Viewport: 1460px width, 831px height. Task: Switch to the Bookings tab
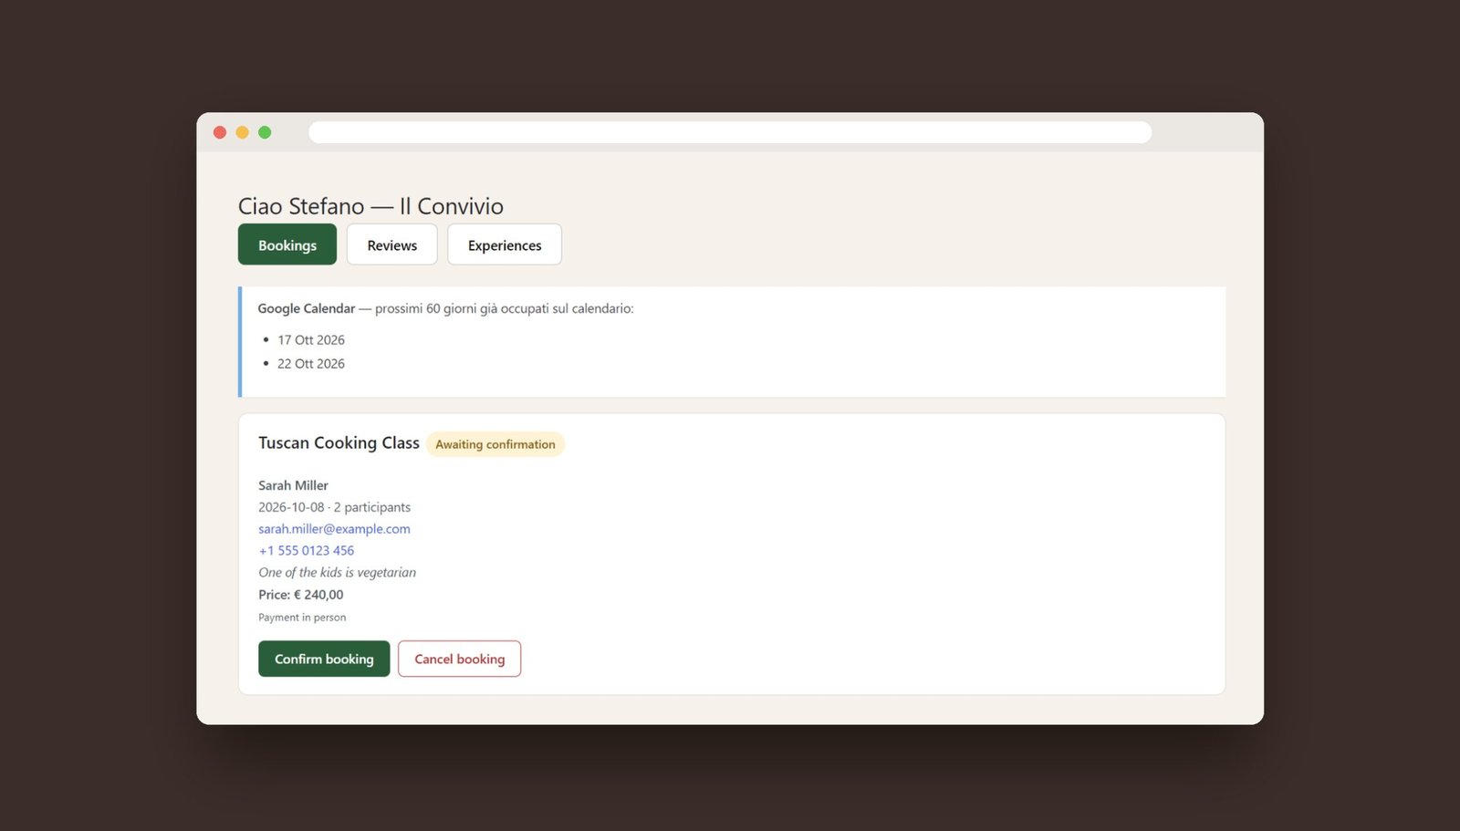(287, 244)
